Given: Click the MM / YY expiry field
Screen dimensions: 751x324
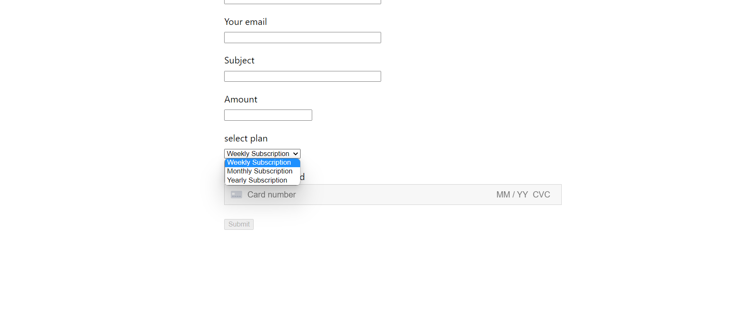Looking at the screenshot, I should [x=512, y=195].
